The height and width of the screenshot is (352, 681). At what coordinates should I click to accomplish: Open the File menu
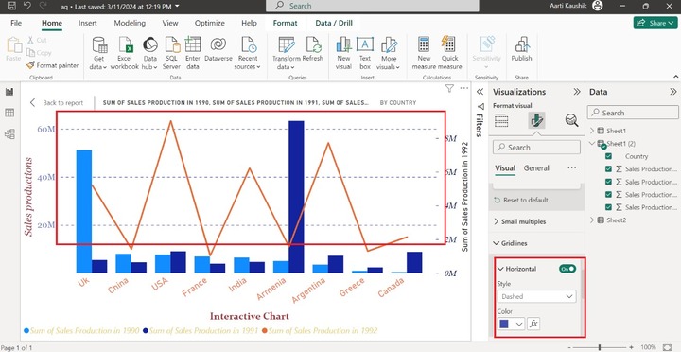point(16,23)
